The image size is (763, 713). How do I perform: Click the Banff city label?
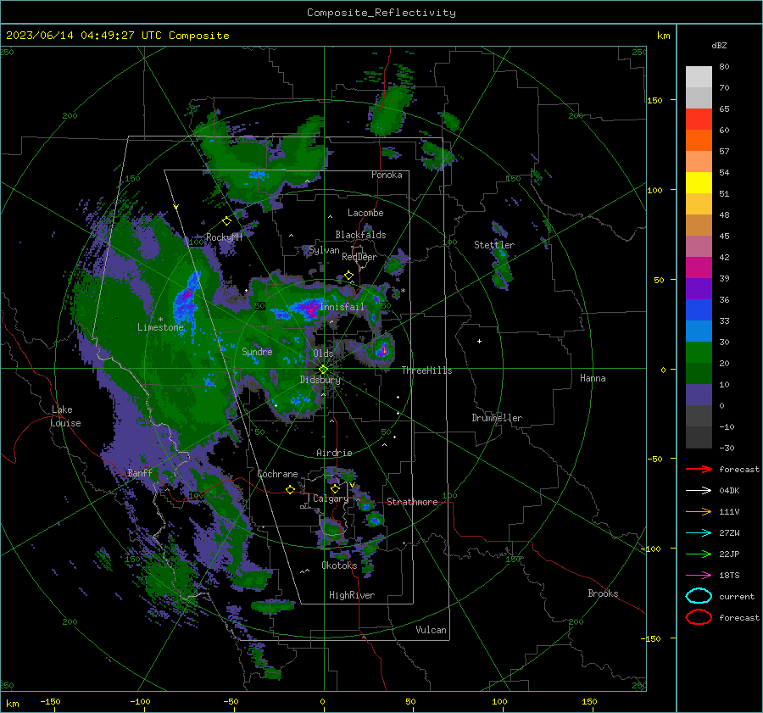tap(140, 472)
